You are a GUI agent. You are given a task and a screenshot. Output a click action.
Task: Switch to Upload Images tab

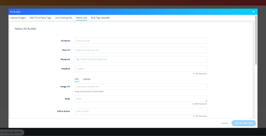coord(18,18)
